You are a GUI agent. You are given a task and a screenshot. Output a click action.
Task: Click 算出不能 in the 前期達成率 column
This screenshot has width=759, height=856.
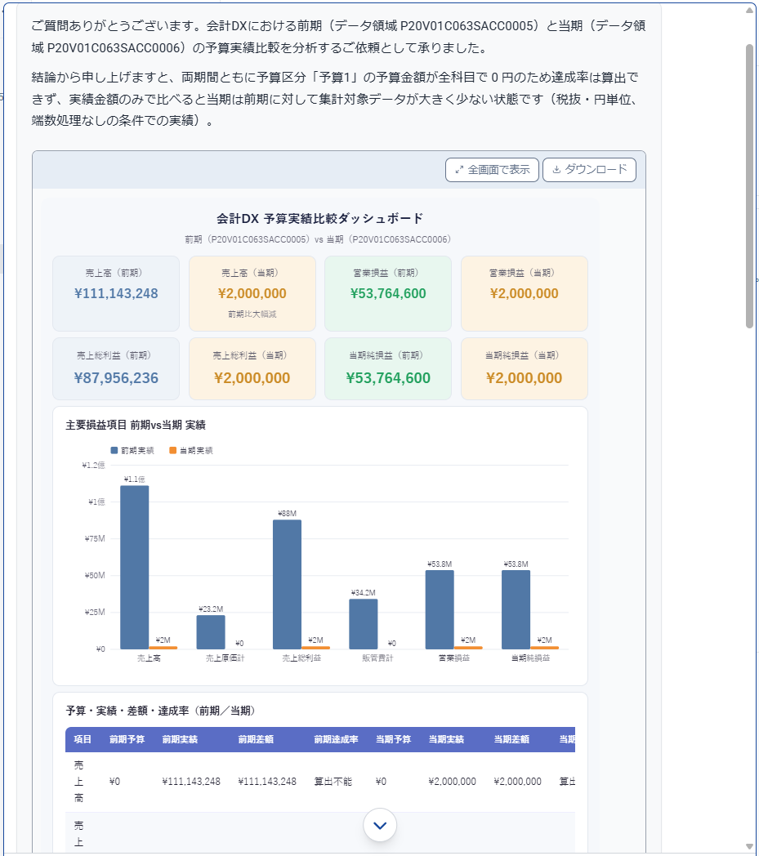(333, 782)
